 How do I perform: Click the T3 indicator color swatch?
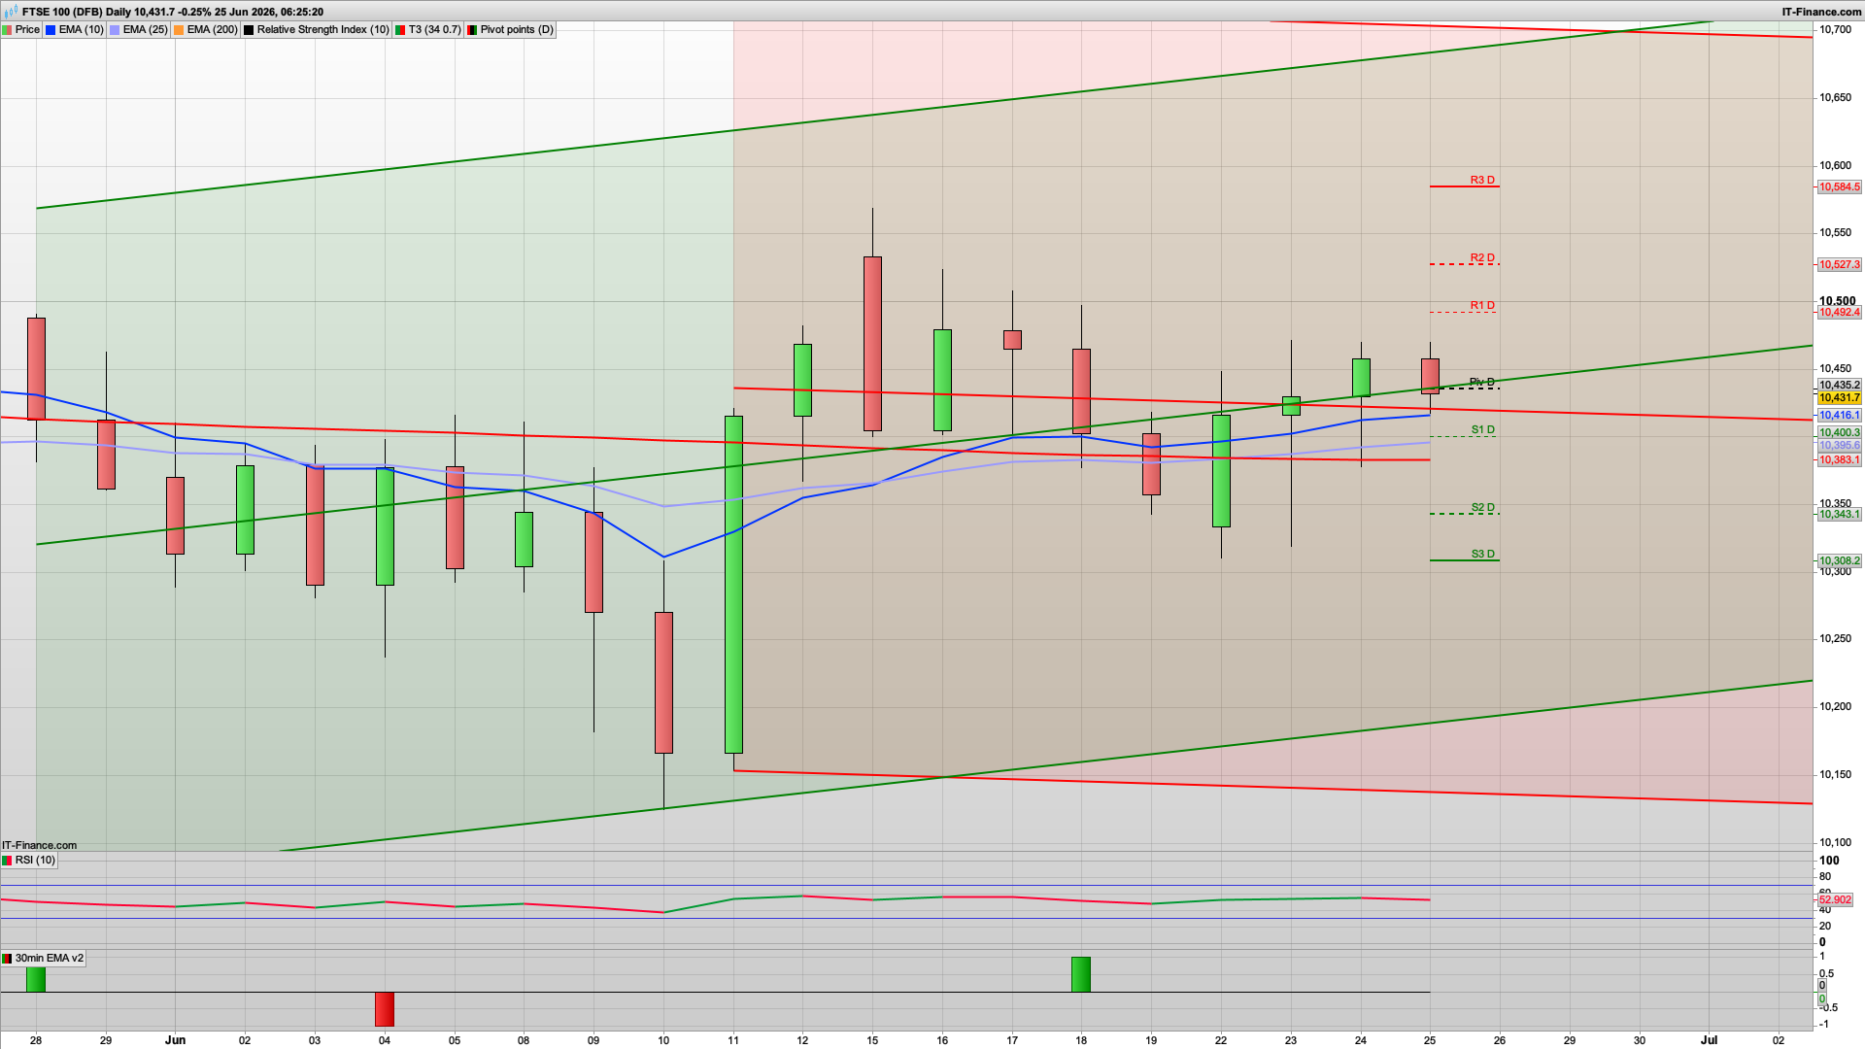pyautogui.click(x=400, y=30)
